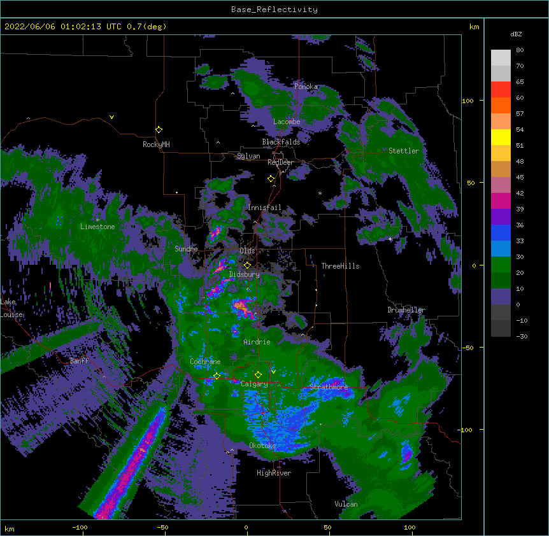Click the Blackfalds label
Screen dimensions: 549x536
(x=281, y=142)
